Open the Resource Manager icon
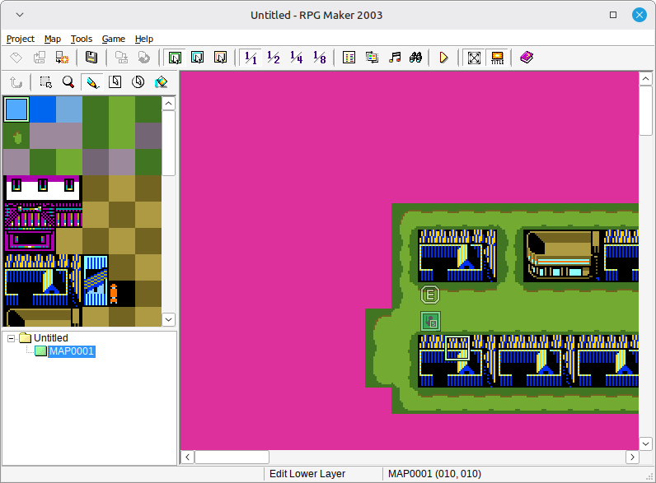656x483 pixels. pos(372,58)
